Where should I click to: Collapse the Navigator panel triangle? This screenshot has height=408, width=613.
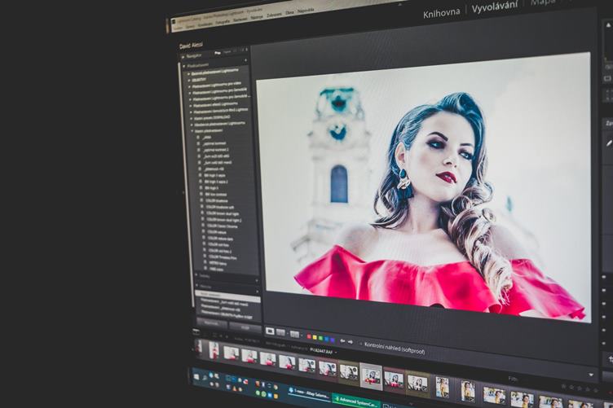pyautogui.click(x=183, y=57)
